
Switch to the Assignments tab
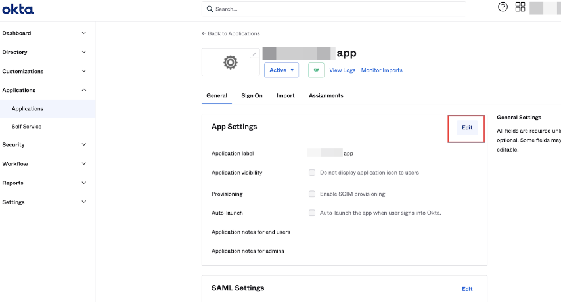[x=326, y=95]
